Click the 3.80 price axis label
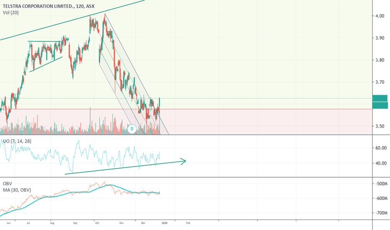 point(380,60)
